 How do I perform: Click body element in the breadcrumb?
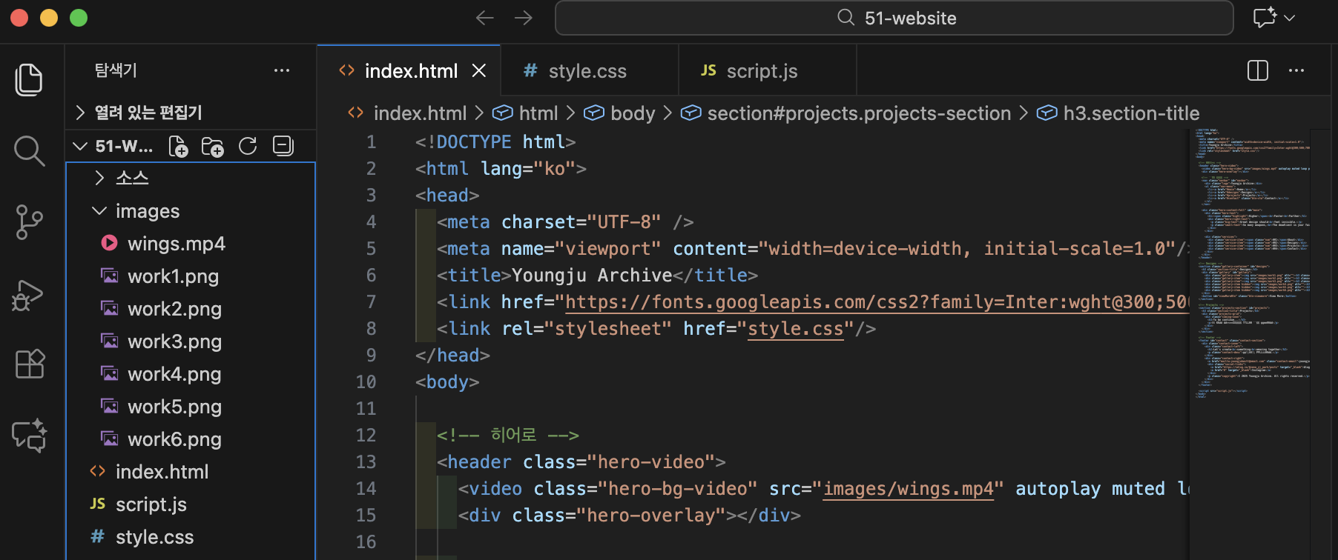620,113
